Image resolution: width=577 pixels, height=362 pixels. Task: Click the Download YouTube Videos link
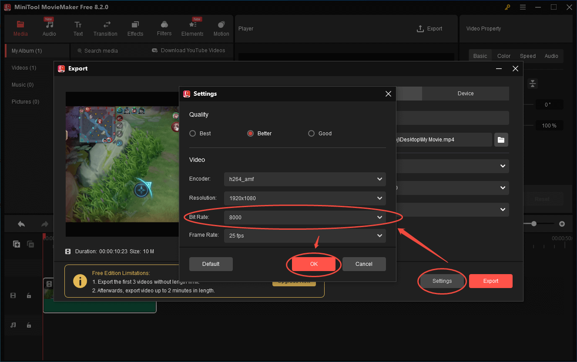point(188,50)
